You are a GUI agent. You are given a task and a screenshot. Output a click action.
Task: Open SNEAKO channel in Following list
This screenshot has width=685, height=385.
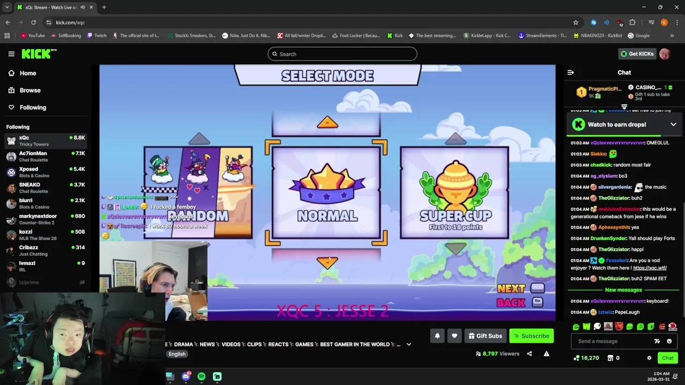[45, 188]
